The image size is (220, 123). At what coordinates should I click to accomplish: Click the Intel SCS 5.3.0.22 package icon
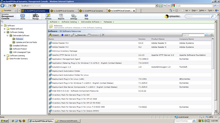(50, 91)
